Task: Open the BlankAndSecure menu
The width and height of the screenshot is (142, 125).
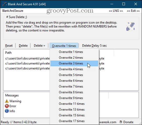Action: coord(13,11)
